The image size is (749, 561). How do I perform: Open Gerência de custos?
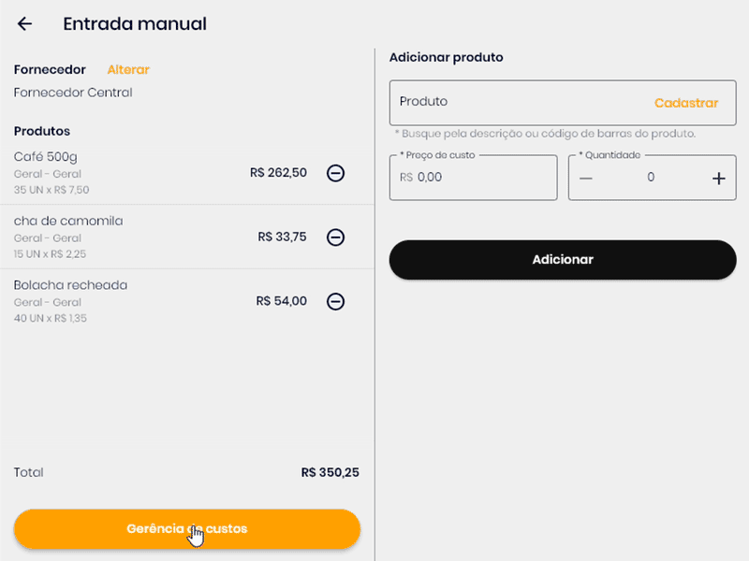(186, 529)
